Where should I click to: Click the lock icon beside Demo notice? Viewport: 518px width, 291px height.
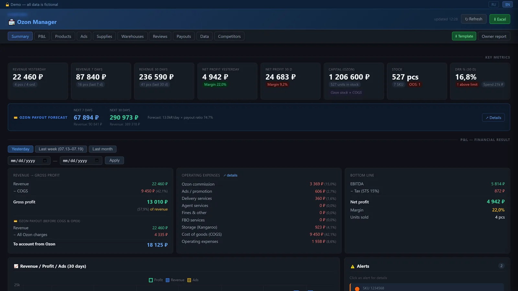tap(7, 5)
